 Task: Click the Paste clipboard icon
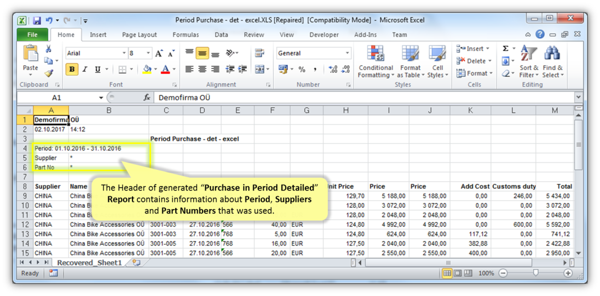click(x=31, y=53)
